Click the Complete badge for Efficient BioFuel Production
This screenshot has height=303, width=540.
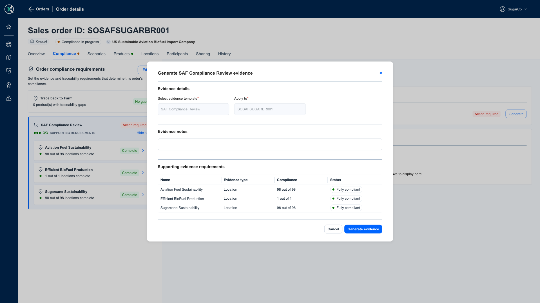[130, 173]
